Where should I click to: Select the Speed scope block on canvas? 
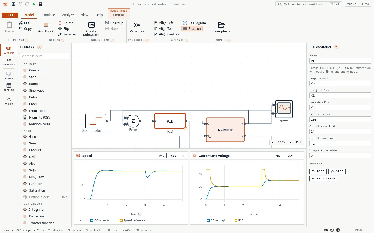point(284,109)
